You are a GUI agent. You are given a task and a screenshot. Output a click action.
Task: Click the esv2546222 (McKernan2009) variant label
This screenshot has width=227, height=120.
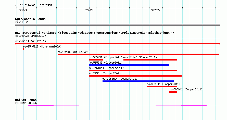point(42,46)
